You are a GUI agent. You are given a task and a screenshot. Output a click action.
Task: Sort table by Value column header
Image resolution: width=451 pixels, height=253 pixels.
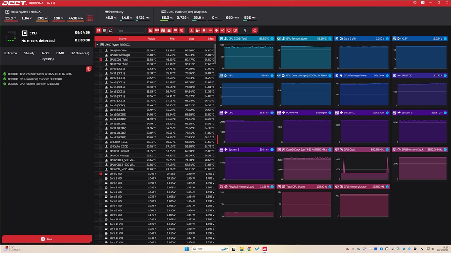(x=152, y=39)
